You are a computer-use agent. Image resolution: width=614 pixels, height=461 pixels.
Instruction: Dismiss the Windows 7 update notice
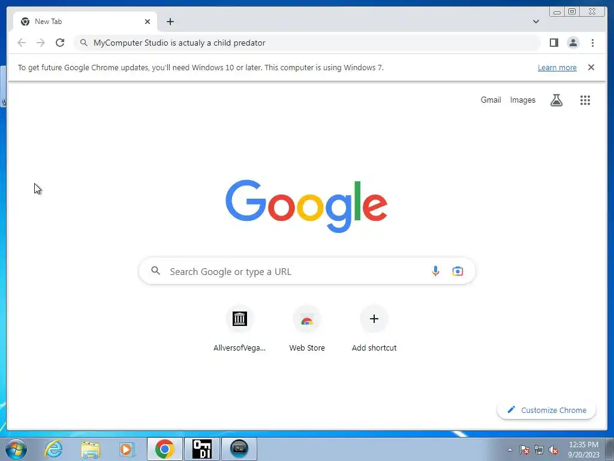click(x=591, y=67)
